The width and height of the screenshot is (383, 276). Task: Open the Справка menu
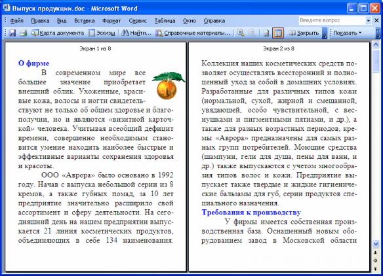214,21
